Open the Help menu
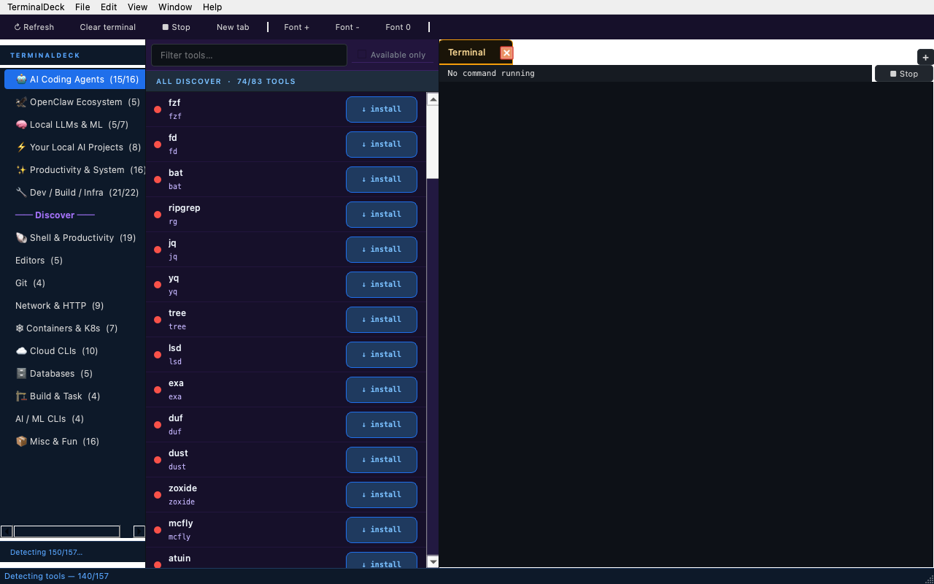Viewport: 934px width, 584px height. click(x=212, y=7)
